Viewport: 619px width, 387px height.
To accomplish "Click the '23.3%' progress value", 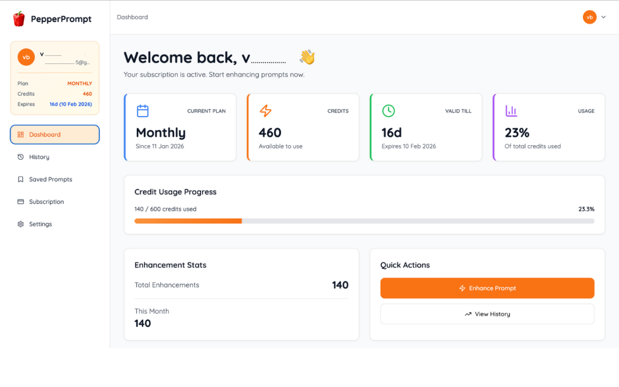I will coord(586,209).
